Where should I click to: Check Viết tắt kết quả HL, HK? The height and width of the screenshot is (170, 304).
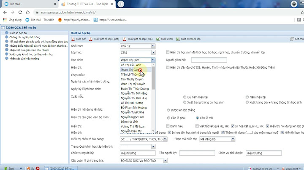197,126
